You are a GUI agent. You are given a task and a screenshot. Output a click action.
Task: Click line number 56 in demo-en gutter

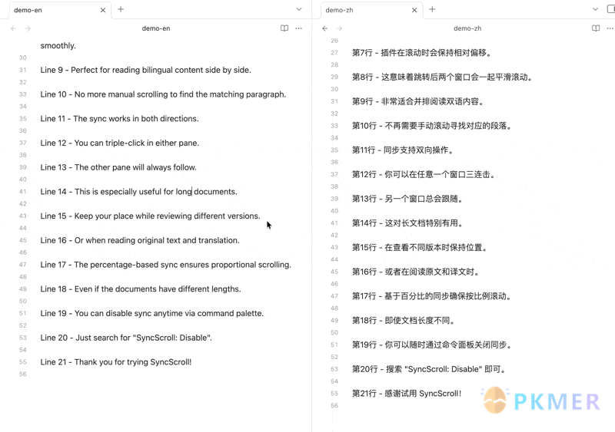point(23,374)
